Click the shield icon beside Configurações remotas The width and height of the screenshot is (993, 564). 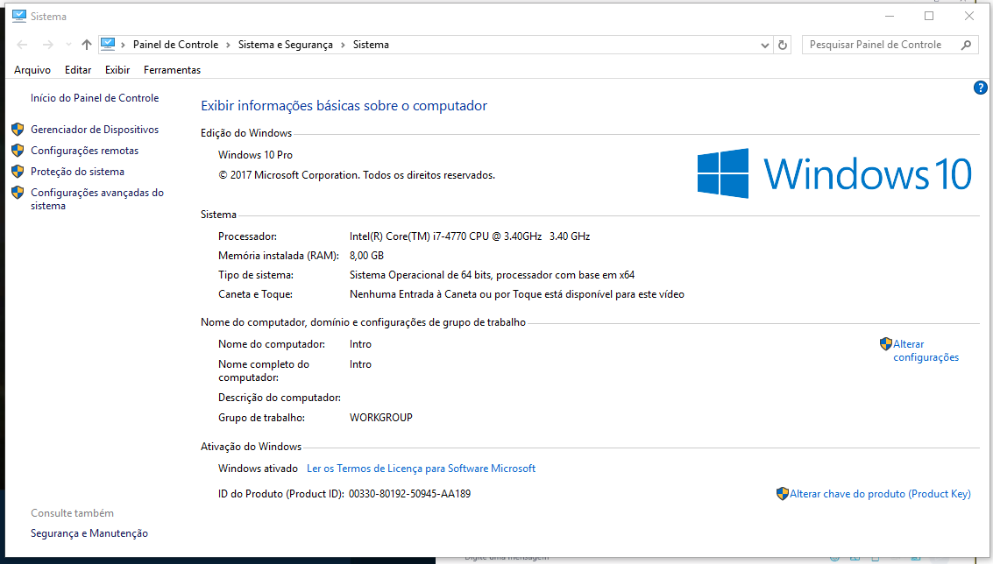[x=18, y=151]
